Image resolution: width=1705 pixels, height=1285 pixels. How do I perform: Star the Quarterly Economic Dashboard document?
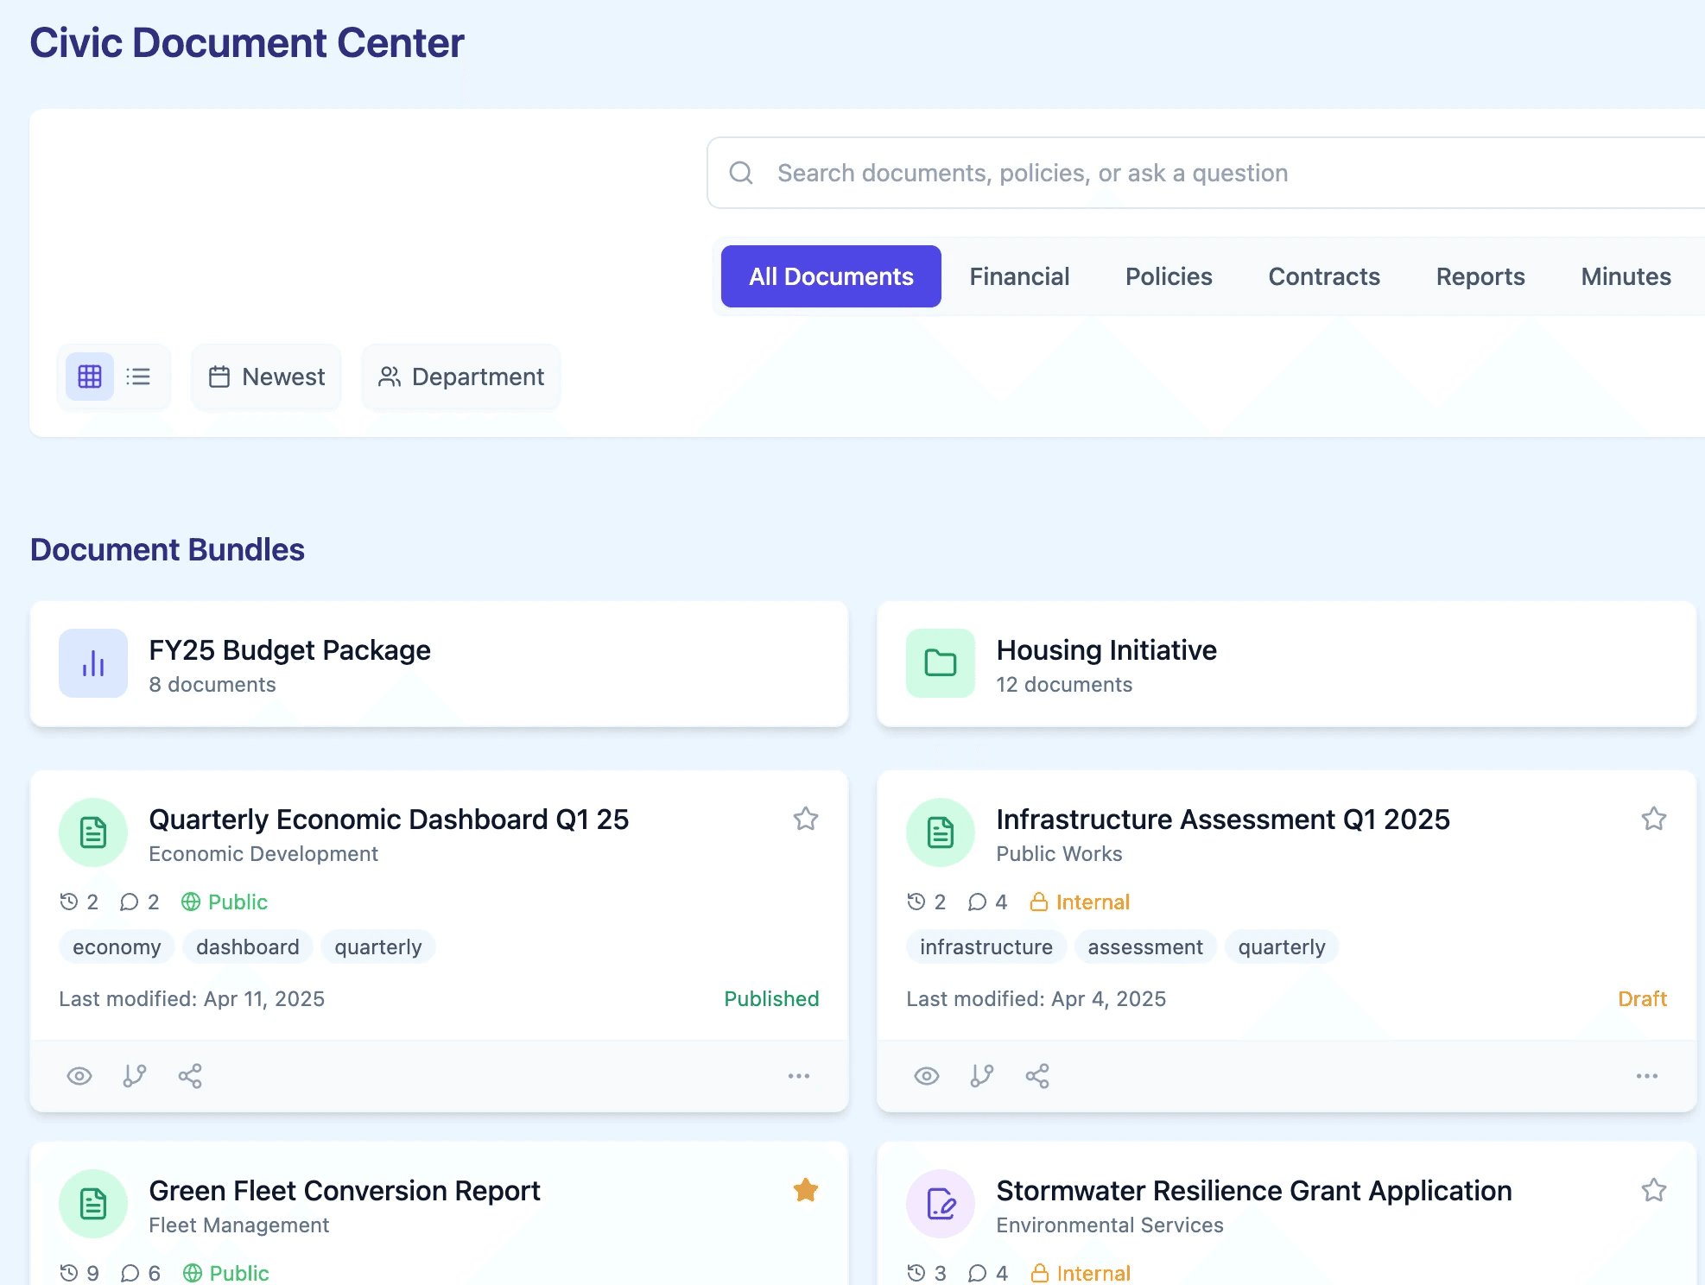pos(805,819)
